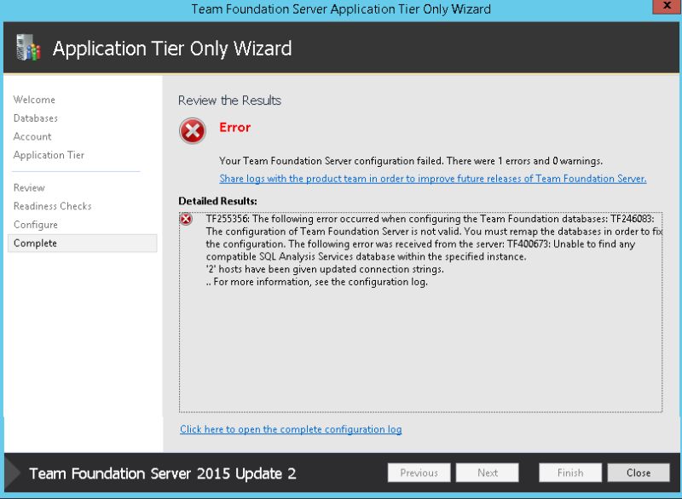Select the Complete step
This screenshot has width=682, height=499.
82,244
